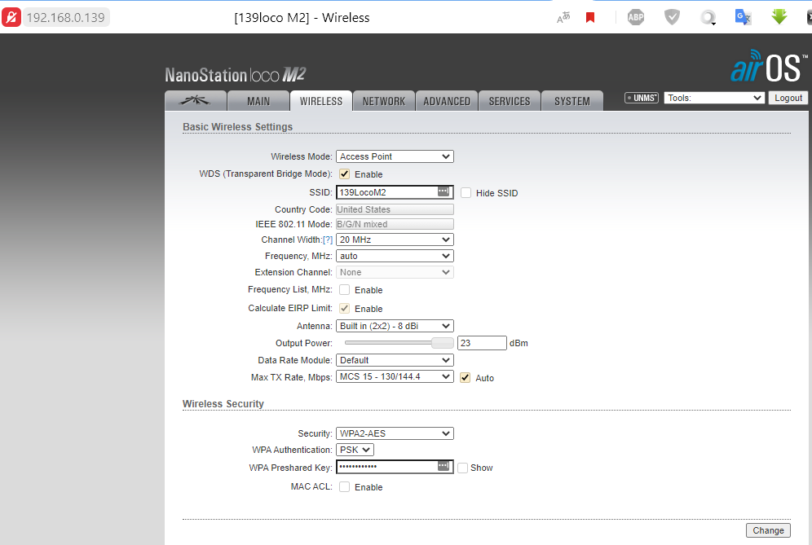Enable the MAC ACL checkbox
The height and width of the screenshot is (545, 812).
click(344, 487)
